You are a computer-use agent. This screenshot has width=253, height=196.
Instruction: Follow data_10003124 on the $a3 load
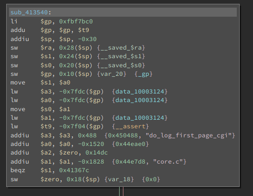(140, 92)
